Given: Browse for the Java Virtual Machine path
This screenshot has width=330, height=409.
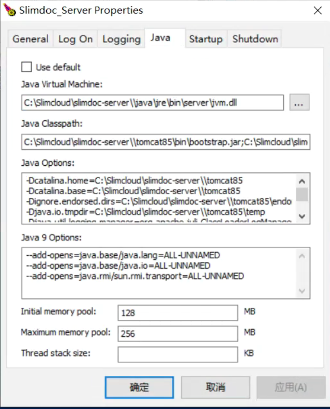Looking at the screenshot, I should tap(299, 102).
